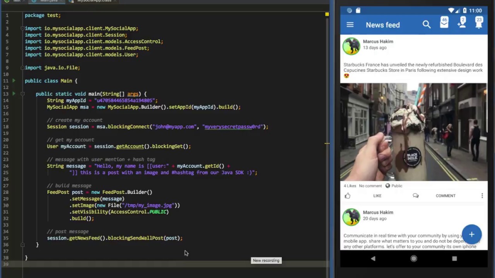Click the fold end marker at line 36
This screenshot has height=278, width=495.
click(x=22, y=244)
